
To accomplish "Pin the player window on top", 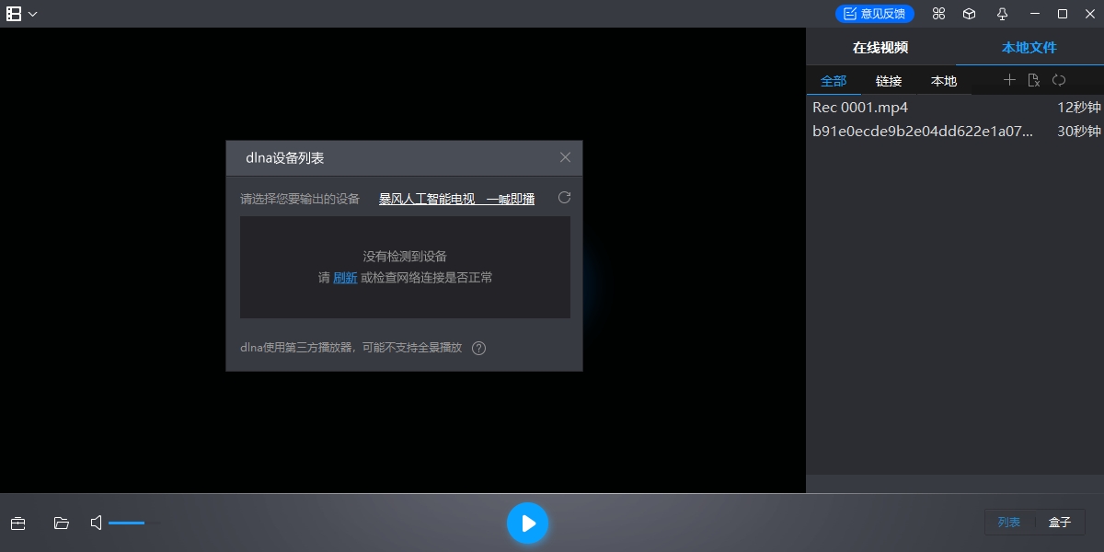I will [1002, 14].
